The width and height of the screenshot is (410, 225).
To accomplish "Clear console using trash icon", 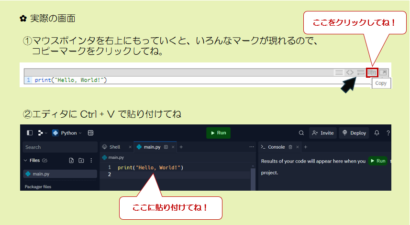I will click(290, 147).
